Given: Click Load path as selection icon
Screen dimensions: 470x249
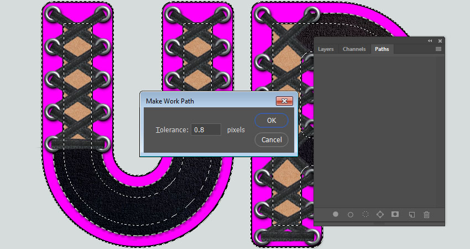Looking at the screenshot, I should tap(365, 214).
